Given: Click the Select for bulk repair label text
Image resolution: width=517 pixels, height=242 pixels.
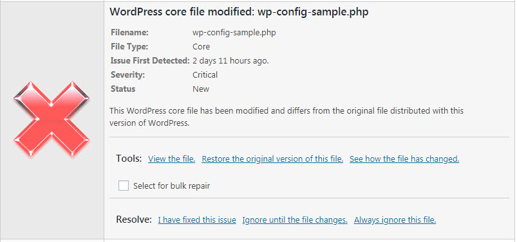Looking at the screenshot, I should click(171, 186).
